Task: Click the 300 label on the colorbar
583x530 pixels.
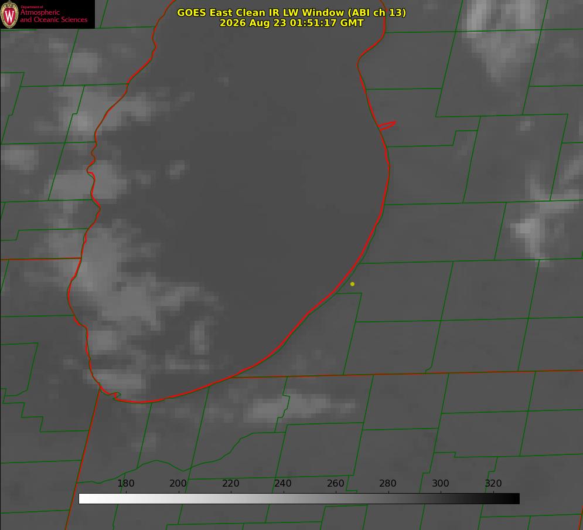Action: [x=440, y=483]
